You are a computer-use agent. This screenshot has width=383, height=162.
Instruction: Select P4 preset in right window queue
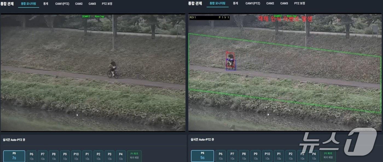(314, 156)
